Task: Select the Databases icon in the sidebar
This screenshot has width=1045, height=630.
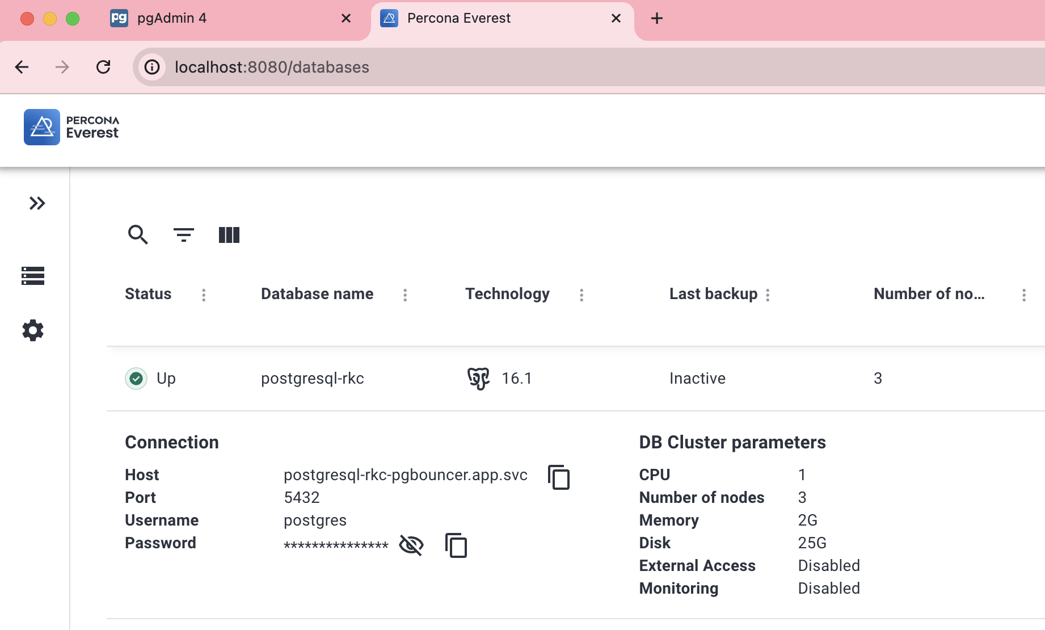Action: click(x=32, y=276)
